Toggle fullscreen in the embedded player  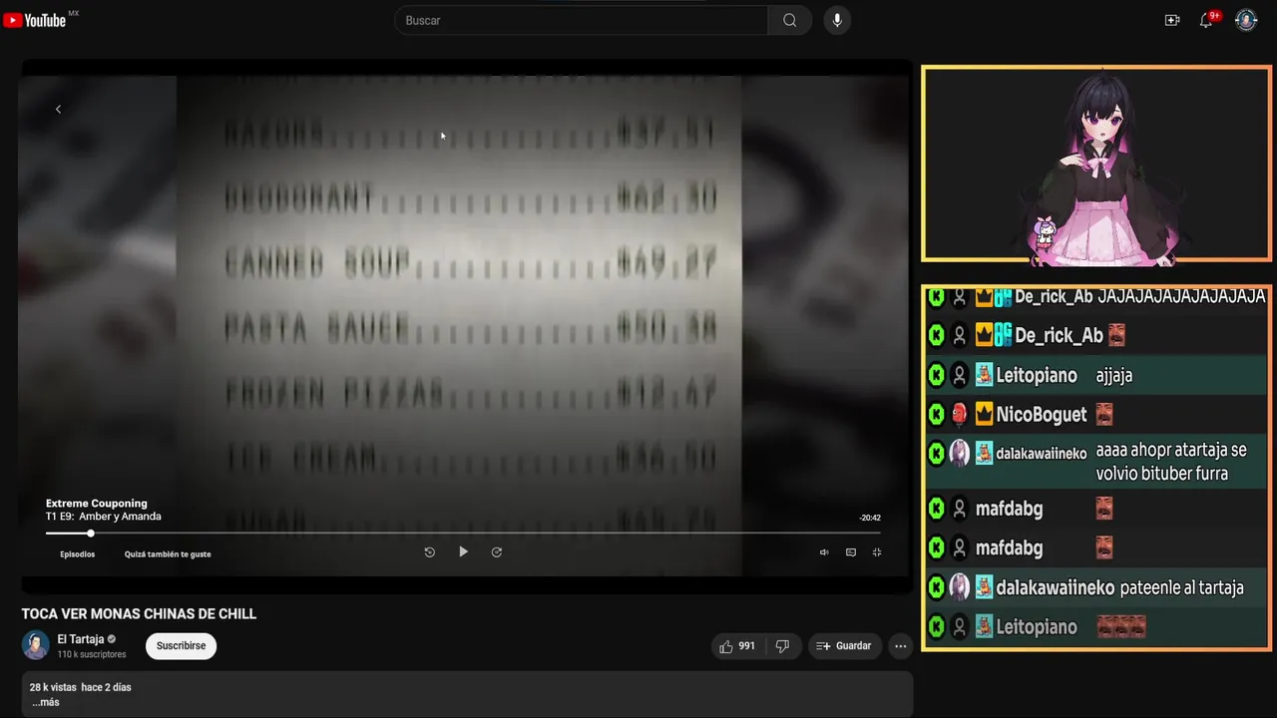(x=877, y=552)
